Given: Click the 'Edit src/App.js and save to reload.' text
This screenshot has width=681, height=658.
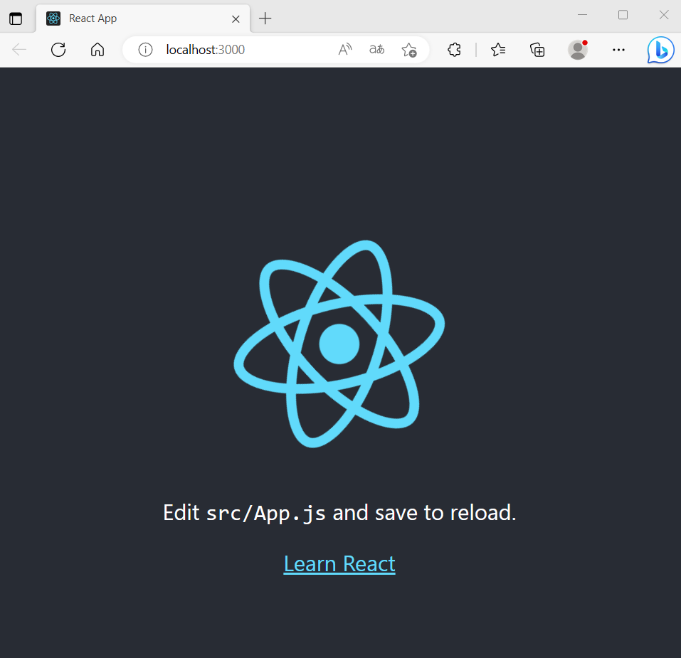Looking at the screenshot, I should click(339, 513).
